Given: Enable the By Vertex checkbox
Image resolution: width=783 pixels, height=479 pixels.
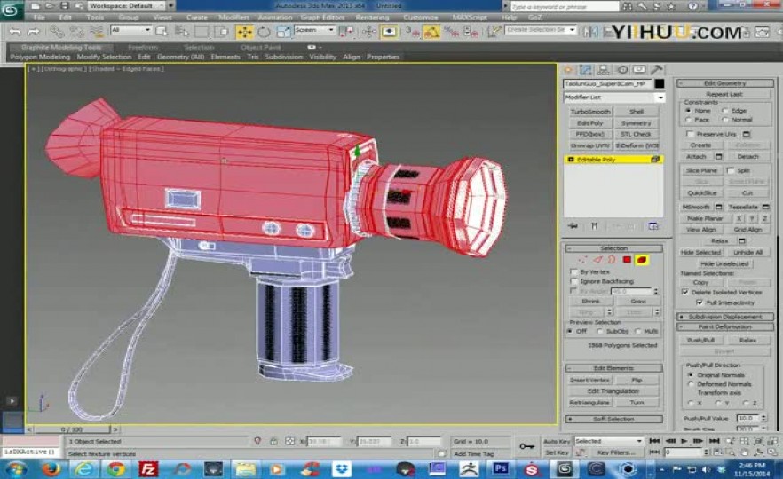Looking at the screenshot, I should [573, 272].
